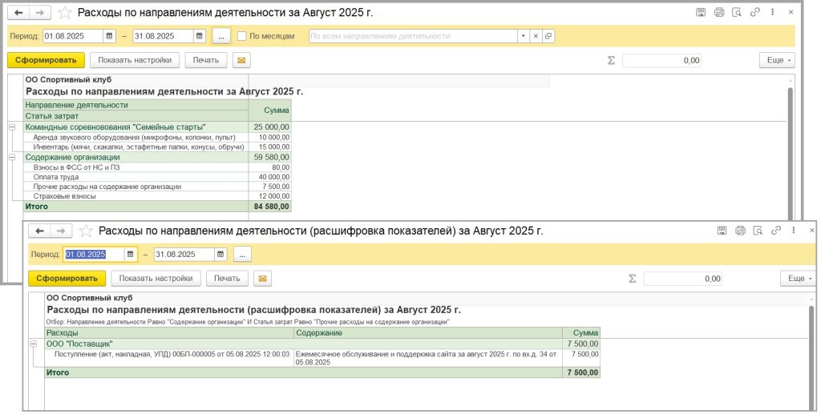
Task: Collapse the "Командные соревнования" group
Action: (12, 127)
